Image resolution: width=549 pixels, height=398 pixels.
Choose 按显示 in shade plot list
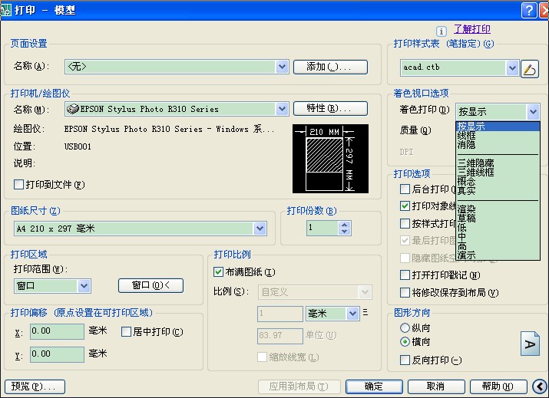[x=498, y=127]
